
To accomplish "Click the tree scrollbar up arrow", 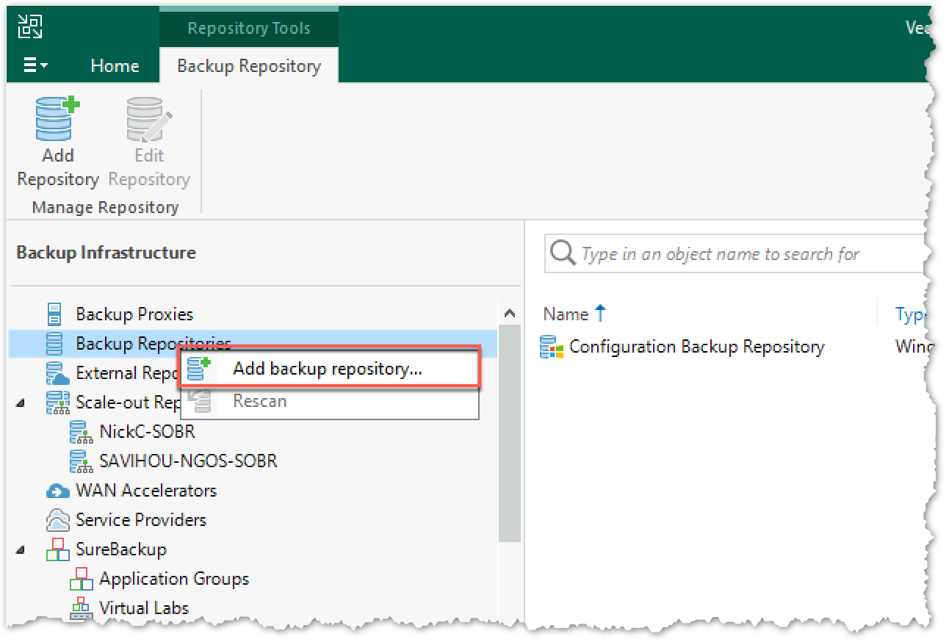I will tap(509, 314).
